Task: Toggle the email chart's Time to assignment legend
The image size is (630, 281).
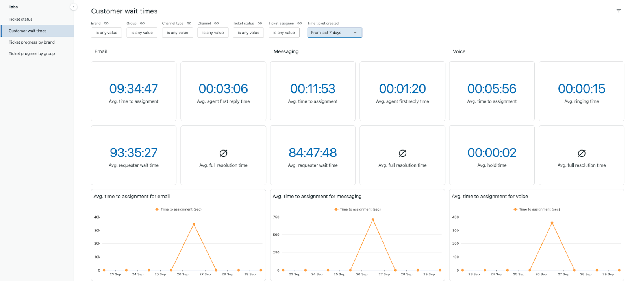Action: pos(178,209)
